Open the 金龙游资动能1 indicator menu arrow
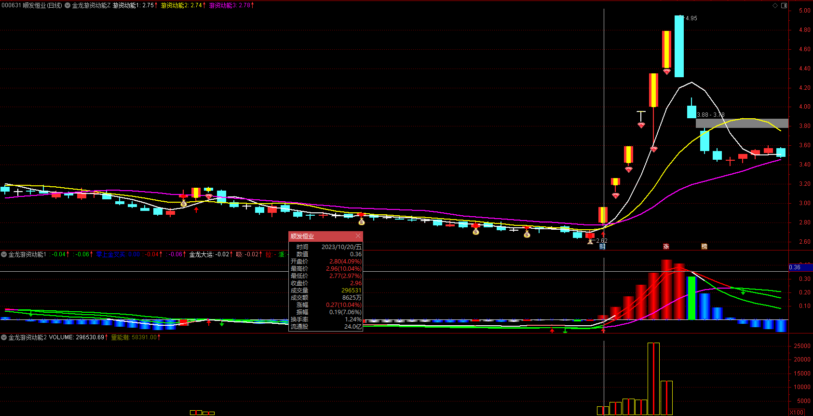This screenshot has width=813, height=416. pyautogui.click(x=4, y=254)
